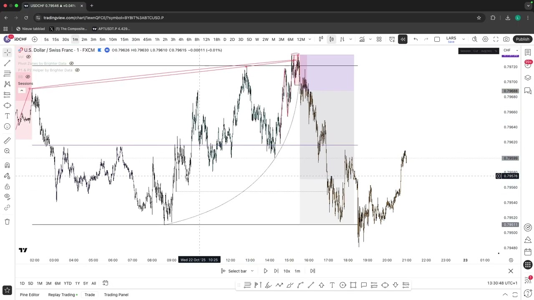Remove objects with trash icon

pos(7,222)
